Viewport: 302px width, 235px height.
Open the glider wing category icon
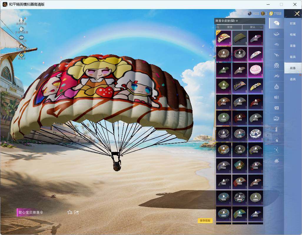276,45
